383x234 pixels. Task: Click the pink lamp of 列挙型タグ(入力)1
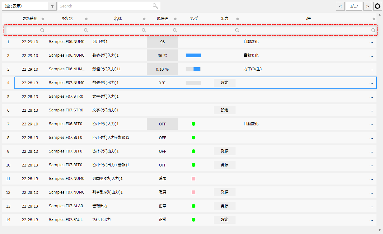coord(194,179)
